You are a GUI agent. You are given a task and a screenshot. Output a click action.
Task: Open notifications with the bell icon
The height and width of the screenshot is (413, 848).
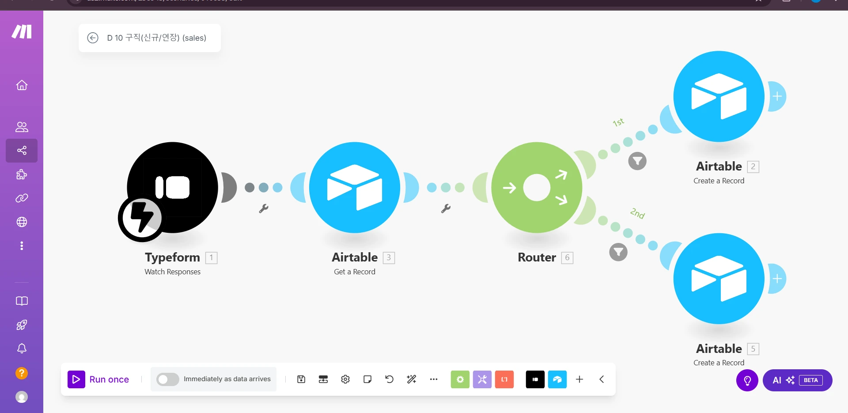(21, 349)
